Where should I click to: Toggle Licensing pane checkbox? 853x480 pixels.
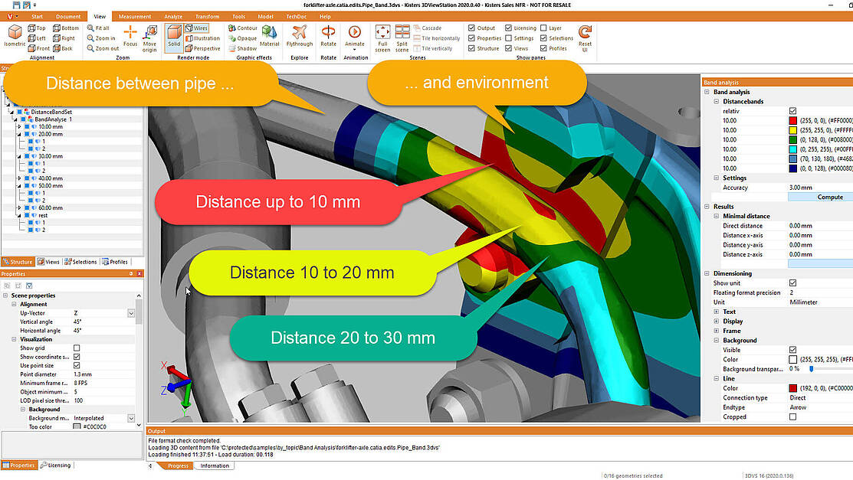click(508, 28)
